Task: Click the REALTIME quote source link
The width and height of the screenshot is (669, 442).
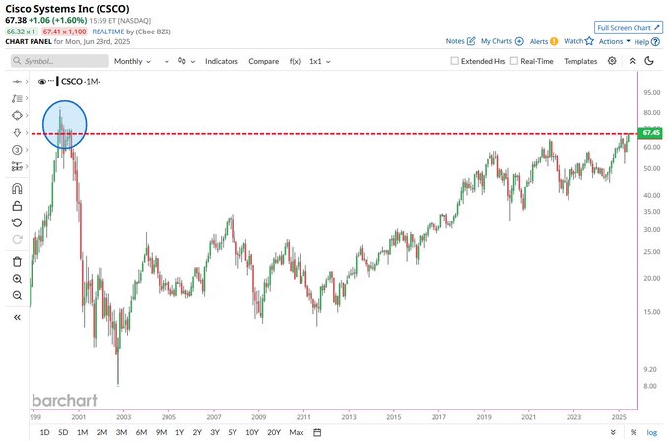Action: click(x=108, y=32)
